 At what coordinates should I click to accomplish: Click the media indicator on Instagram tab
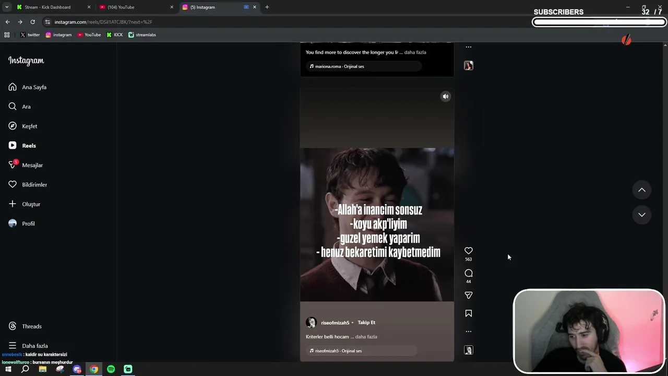pos(246,7)
